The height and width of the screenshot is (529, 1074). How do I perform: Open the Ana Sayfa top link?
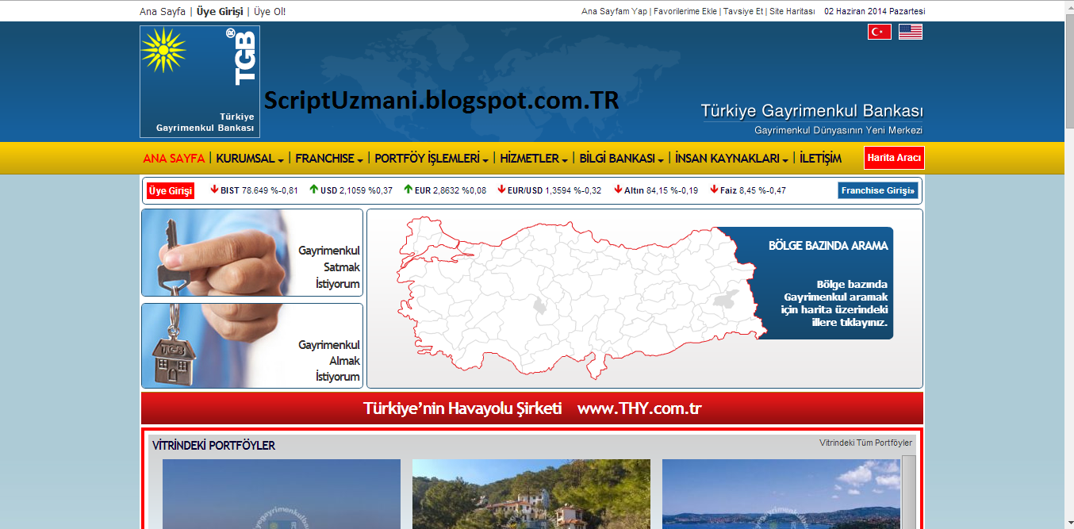pyautogui.click(x=163, y=11)
